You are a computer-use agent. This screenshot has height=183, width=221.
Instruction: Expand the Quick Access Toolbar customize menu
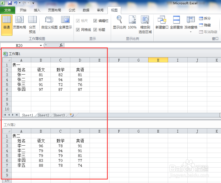[x=33, y=3]
